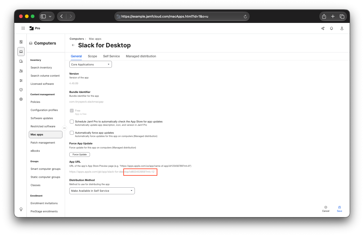Click the Safari address bar URL

(x=165, y=16)
